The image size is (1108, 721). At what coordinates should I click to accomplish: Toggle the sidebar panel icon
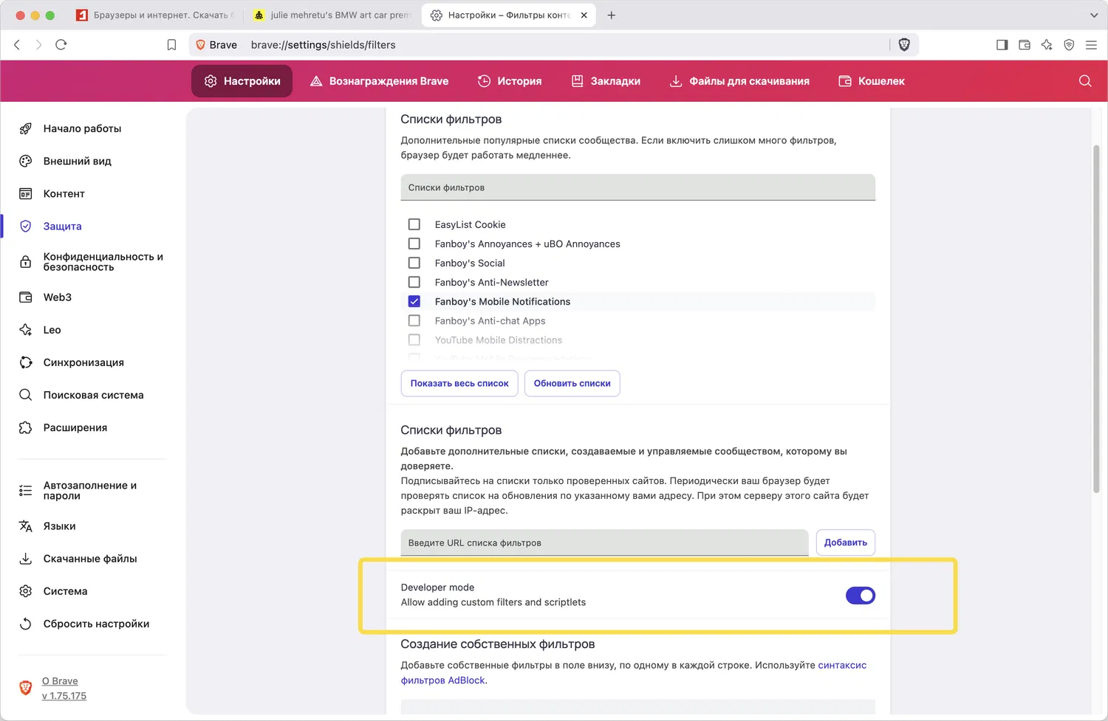pos(1002,45)
